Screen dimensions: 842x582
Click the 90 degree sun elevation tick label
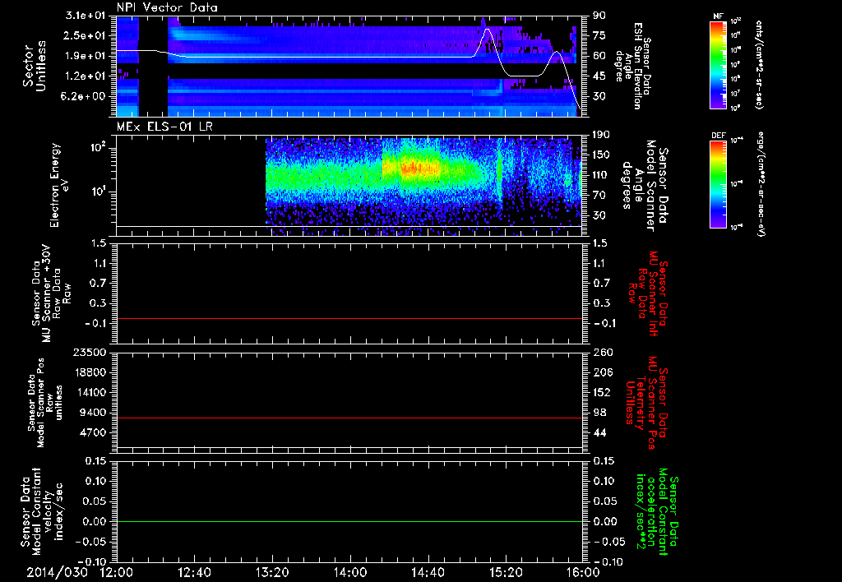click(x=599, y=16)
